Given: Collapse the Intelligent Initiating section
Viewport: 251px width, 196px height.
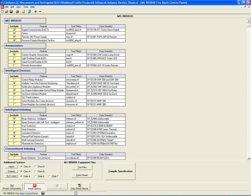Looking at the screenshot, I should pyautogui.click(x=3, y=110).
